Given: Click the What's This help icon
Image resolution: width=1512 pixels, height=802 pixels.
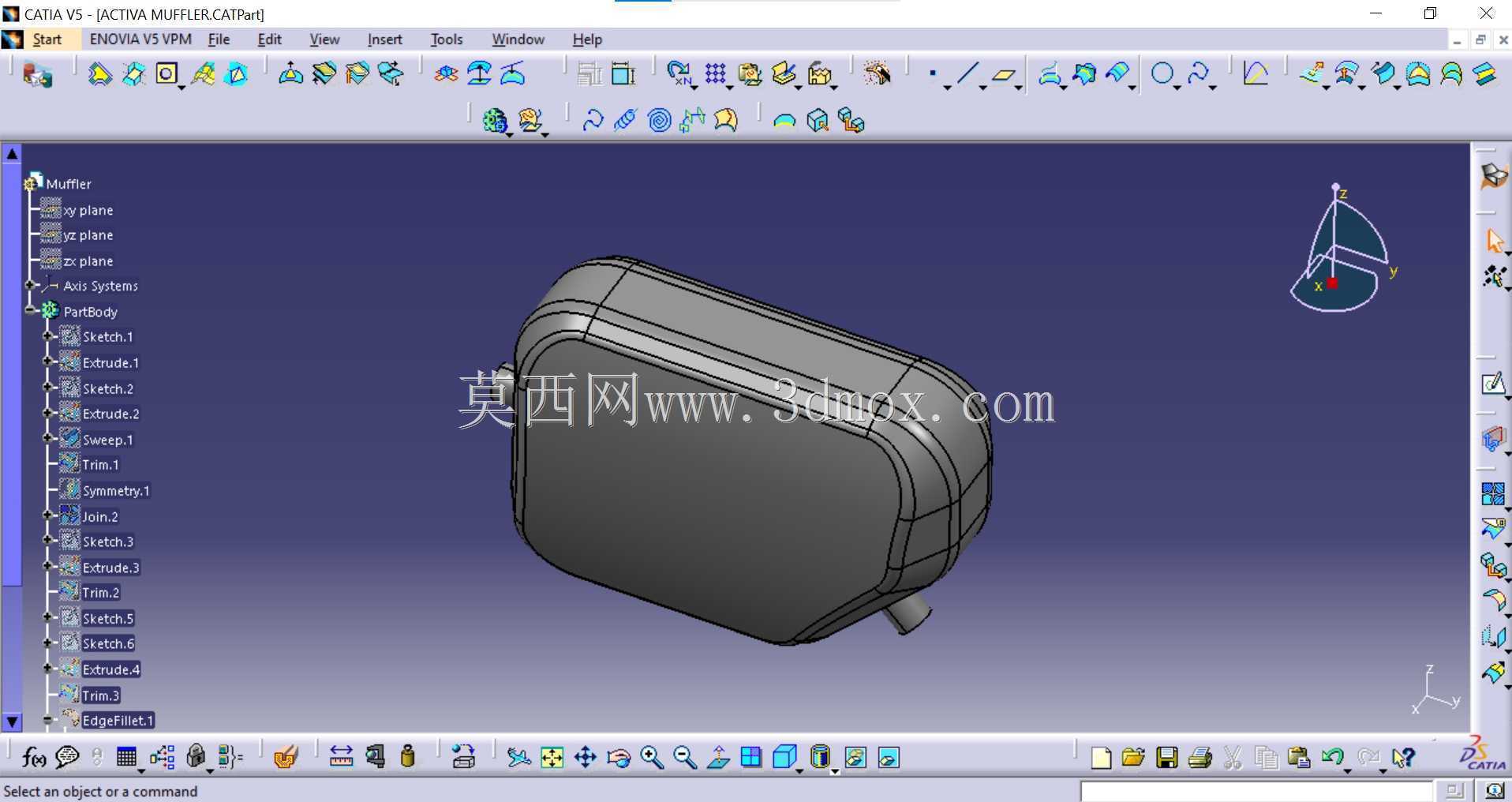Looking at the screenshot, I should coord(1402,758).
